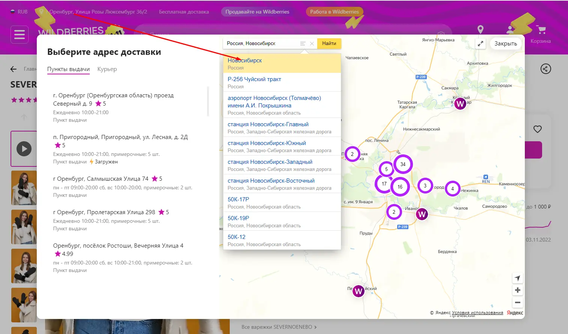568x334 pixels.
Task: Click the airport REN icon on the map
Action: [x=486, y=179]
